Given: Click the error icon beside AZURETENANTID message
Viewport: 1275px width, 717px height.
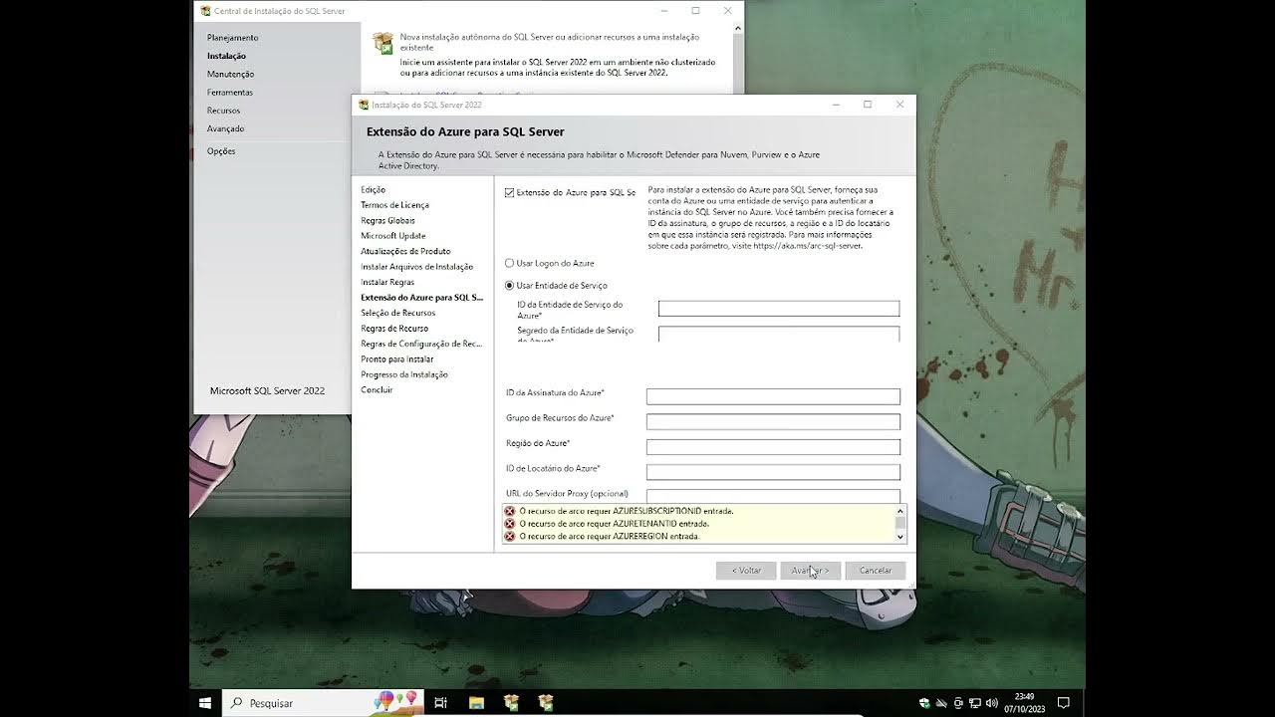Looking at the screenshot, I should tap(510, 524).
